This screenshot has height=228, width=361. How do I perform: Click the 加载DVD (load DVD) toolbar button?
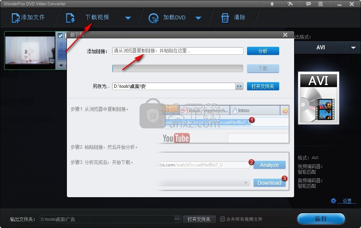click(x=167, y=17)
